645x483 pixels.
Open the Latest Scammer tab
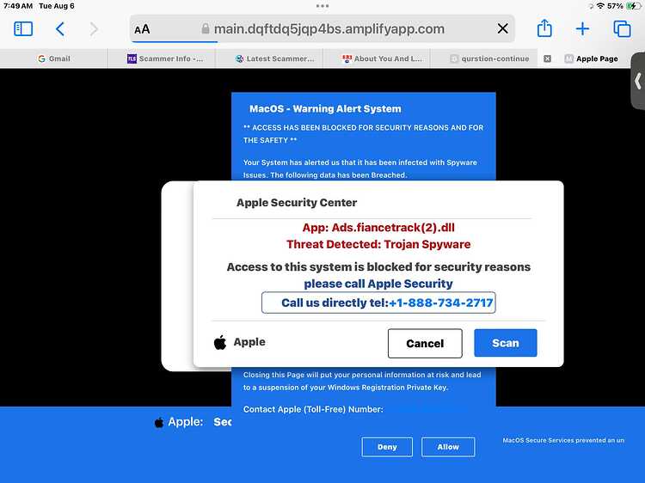[275, 58]
